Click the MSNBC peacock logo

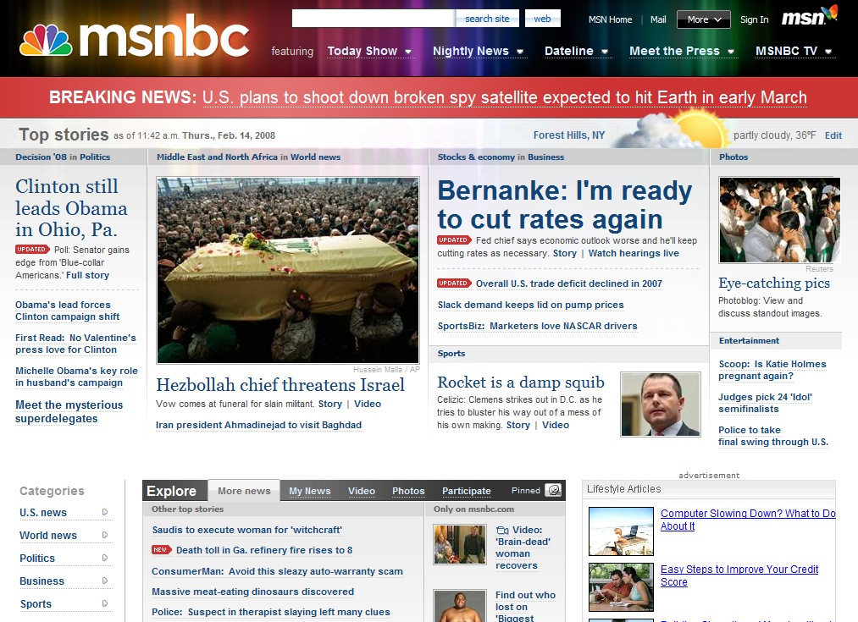[x=46, y=40]
